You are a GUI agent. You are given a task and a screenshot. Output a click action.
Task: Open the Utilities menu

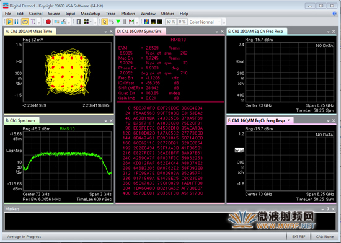point(167,14)
